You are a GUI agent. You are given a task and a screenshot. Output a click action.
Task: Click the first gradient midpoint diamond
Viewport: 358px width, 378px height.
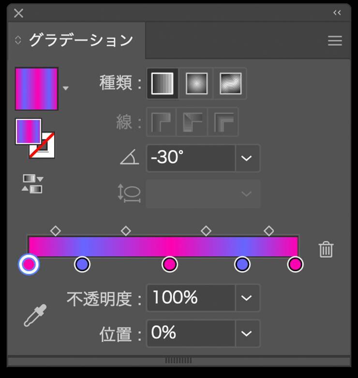[x=56, y=231]
